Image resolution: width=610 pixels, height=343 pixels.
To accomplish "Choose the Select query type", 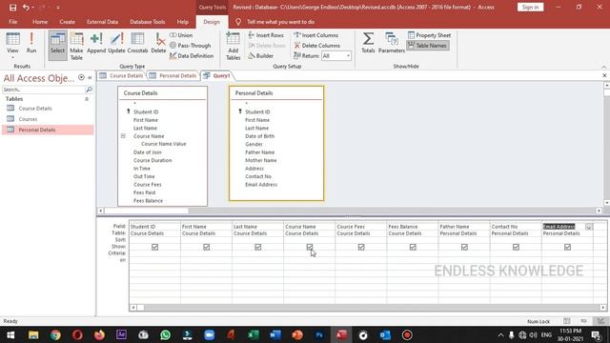I will (57, 46).
